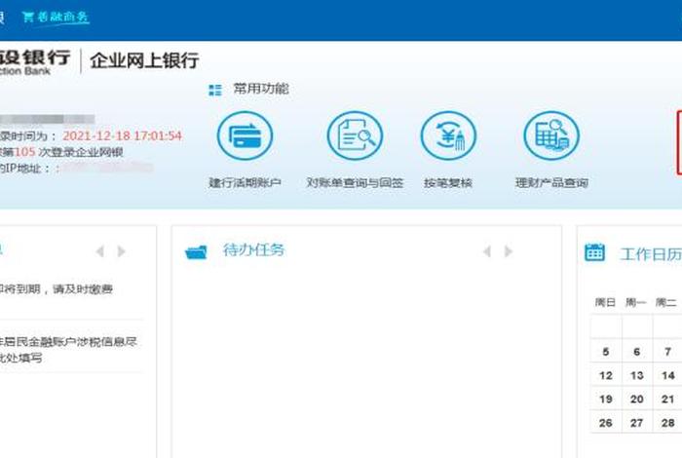
Task: Click the 企业网上银行 title
Action: [x=144, y=60]
